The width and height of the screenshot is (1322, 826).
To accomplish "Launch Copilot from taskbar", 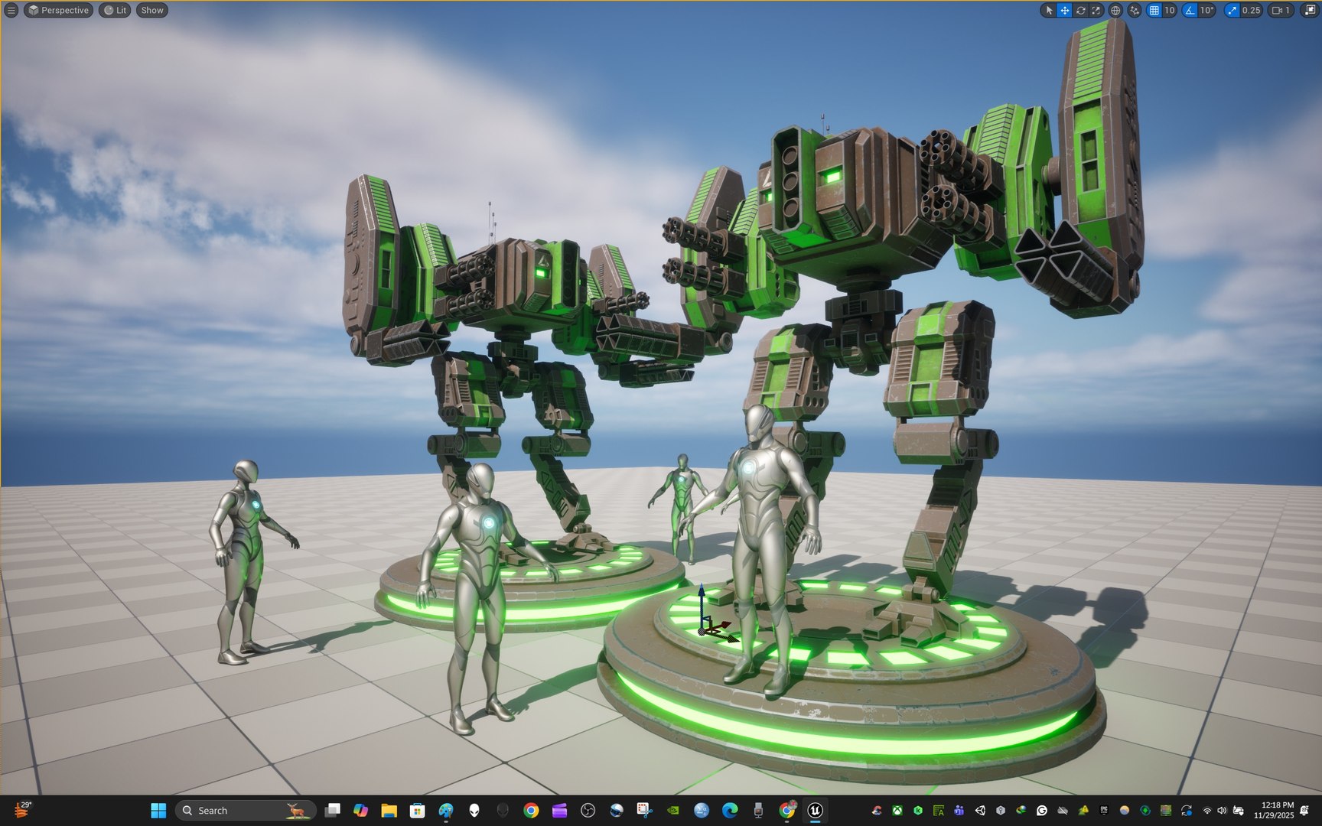I will pyautogui.click(x=360, y=811).
